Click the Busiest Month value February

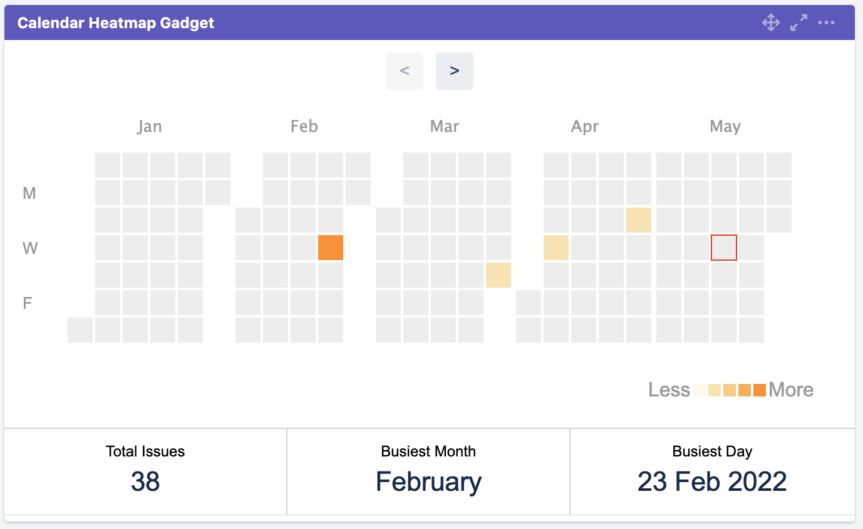coord(428,482)
